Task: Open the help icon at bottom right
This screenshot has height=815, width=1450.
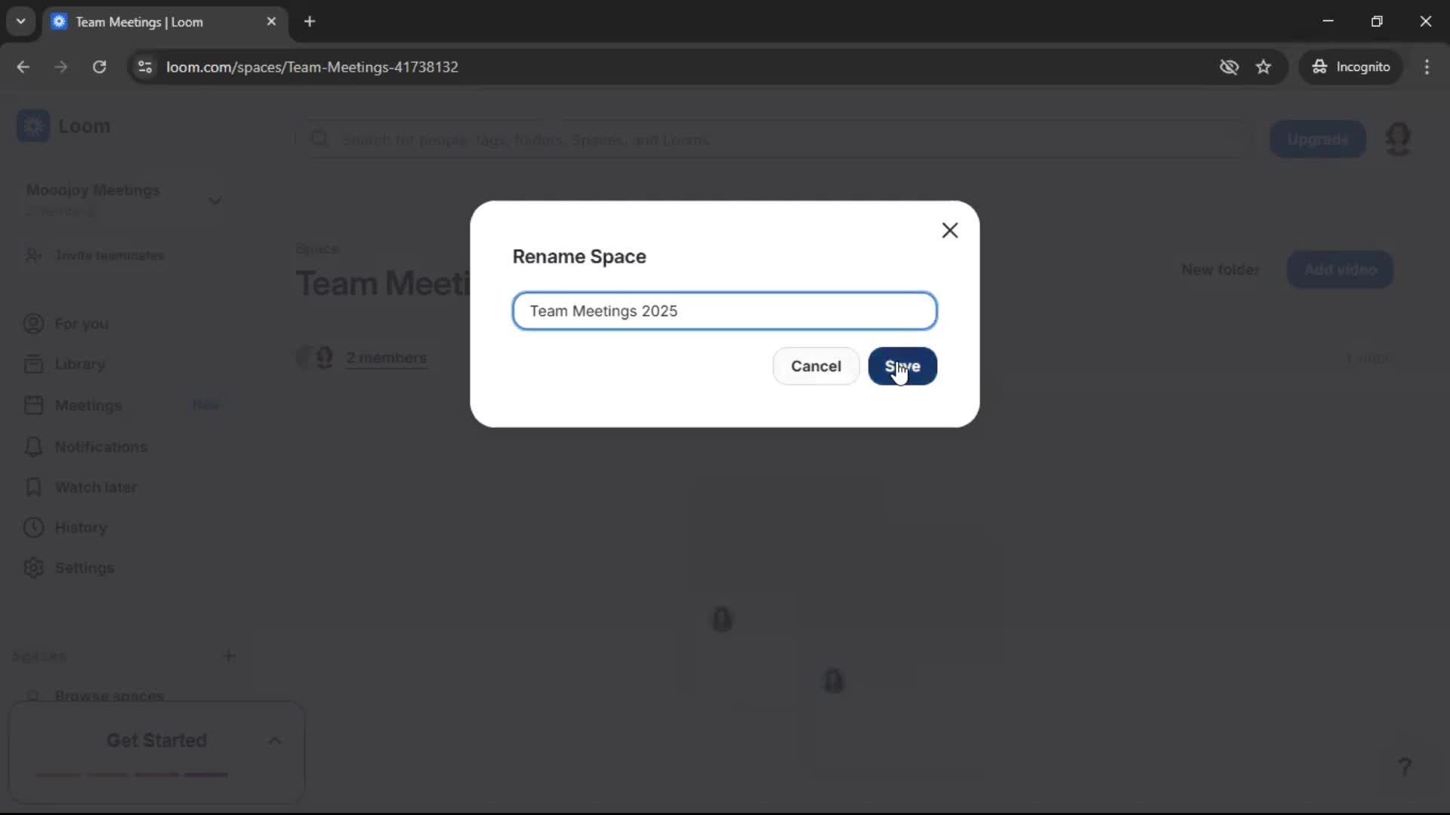Action: click(1405, 767)
